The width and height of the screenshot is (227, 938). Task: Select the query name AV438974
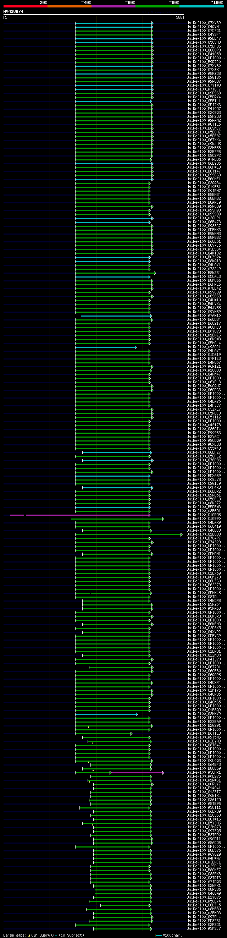tap(13, 12)
